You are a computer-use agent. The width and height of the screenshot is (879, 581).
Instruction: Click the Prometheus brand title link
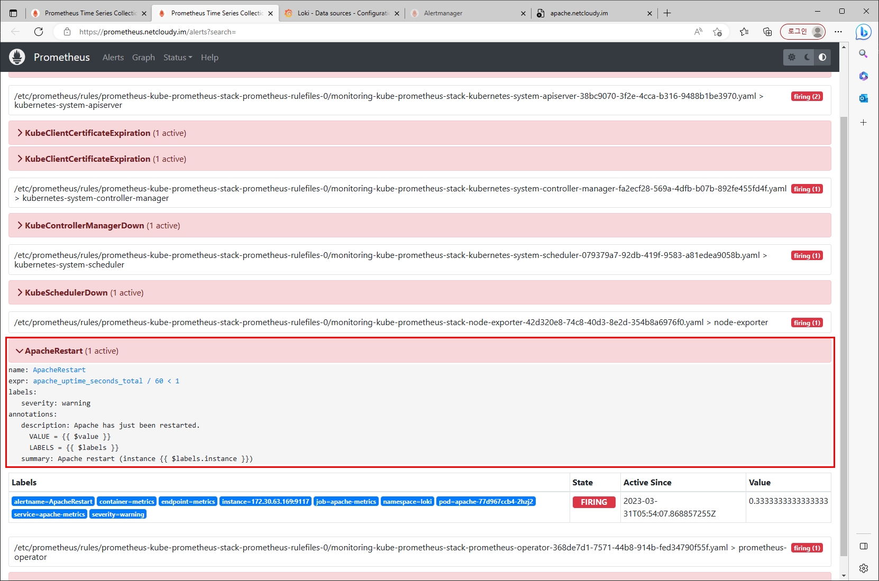coord(62,57)
